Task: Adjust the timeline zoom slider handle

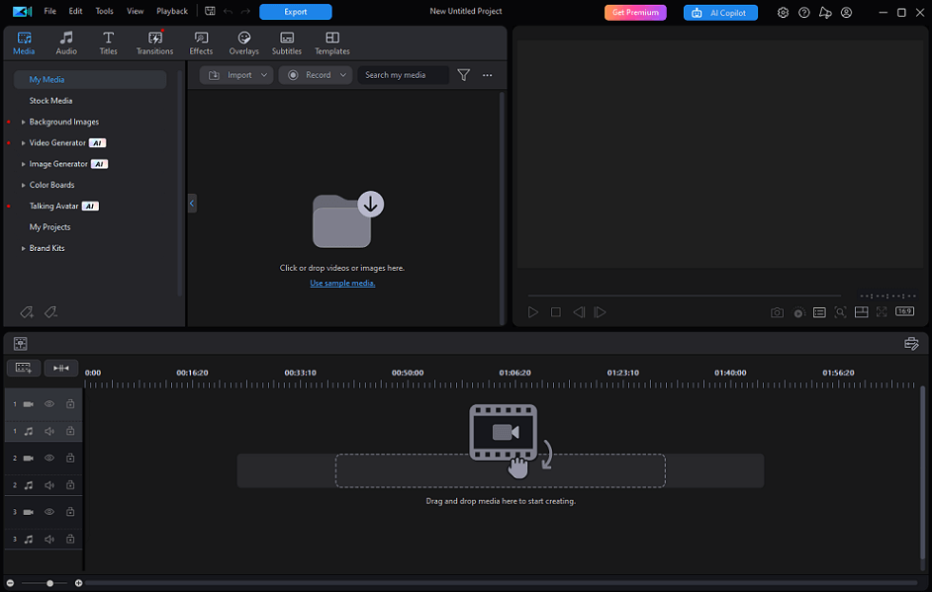Action: pyautogui.click(x=49, y=584)
